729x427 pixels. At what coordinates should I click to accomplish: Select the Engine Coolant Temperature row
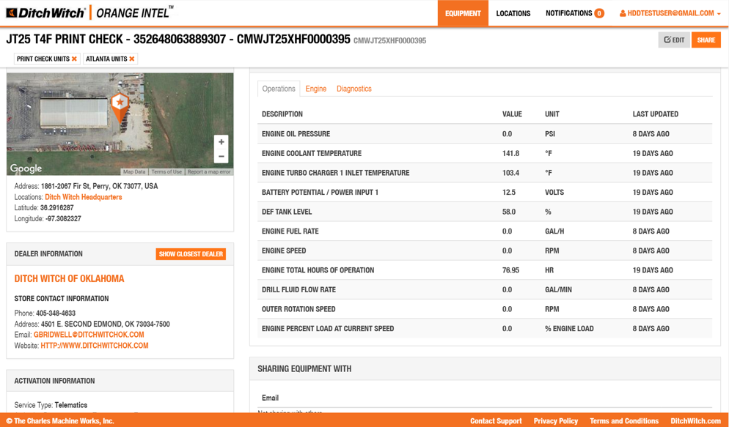click(485, 153)
